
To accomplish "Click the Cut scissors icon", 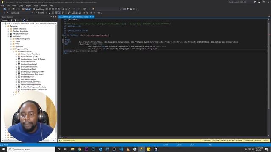I will tap(63, 9).
